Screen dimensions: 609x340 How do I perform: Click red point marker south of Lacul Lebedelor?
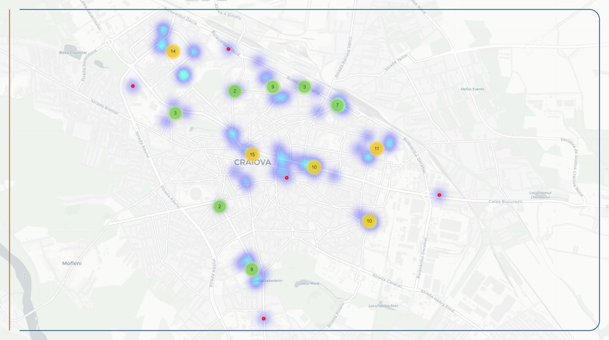263,319
